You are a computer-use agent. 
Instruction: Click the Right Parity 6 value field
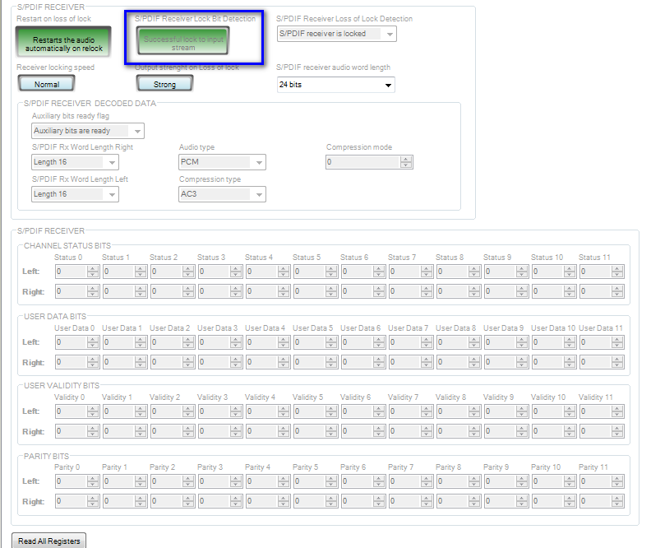[x=357, y=501]
